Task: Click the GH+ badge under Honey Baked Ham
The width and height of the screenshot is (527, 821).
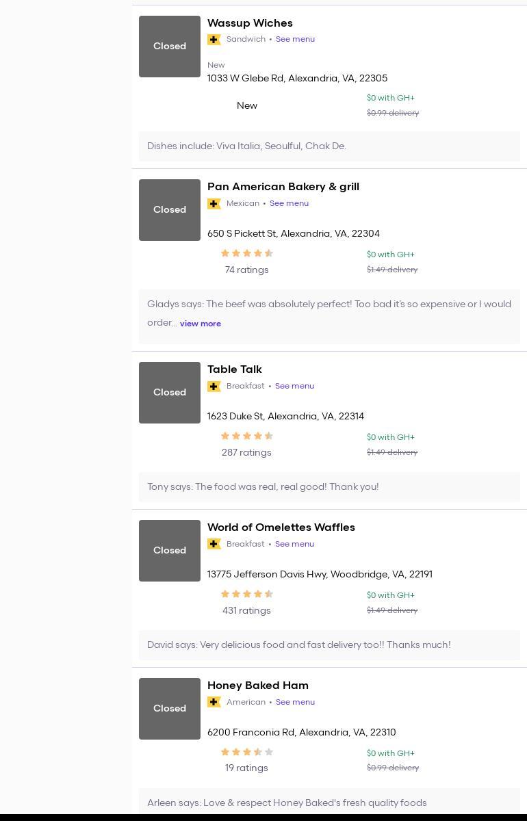Action: [214, 703]
